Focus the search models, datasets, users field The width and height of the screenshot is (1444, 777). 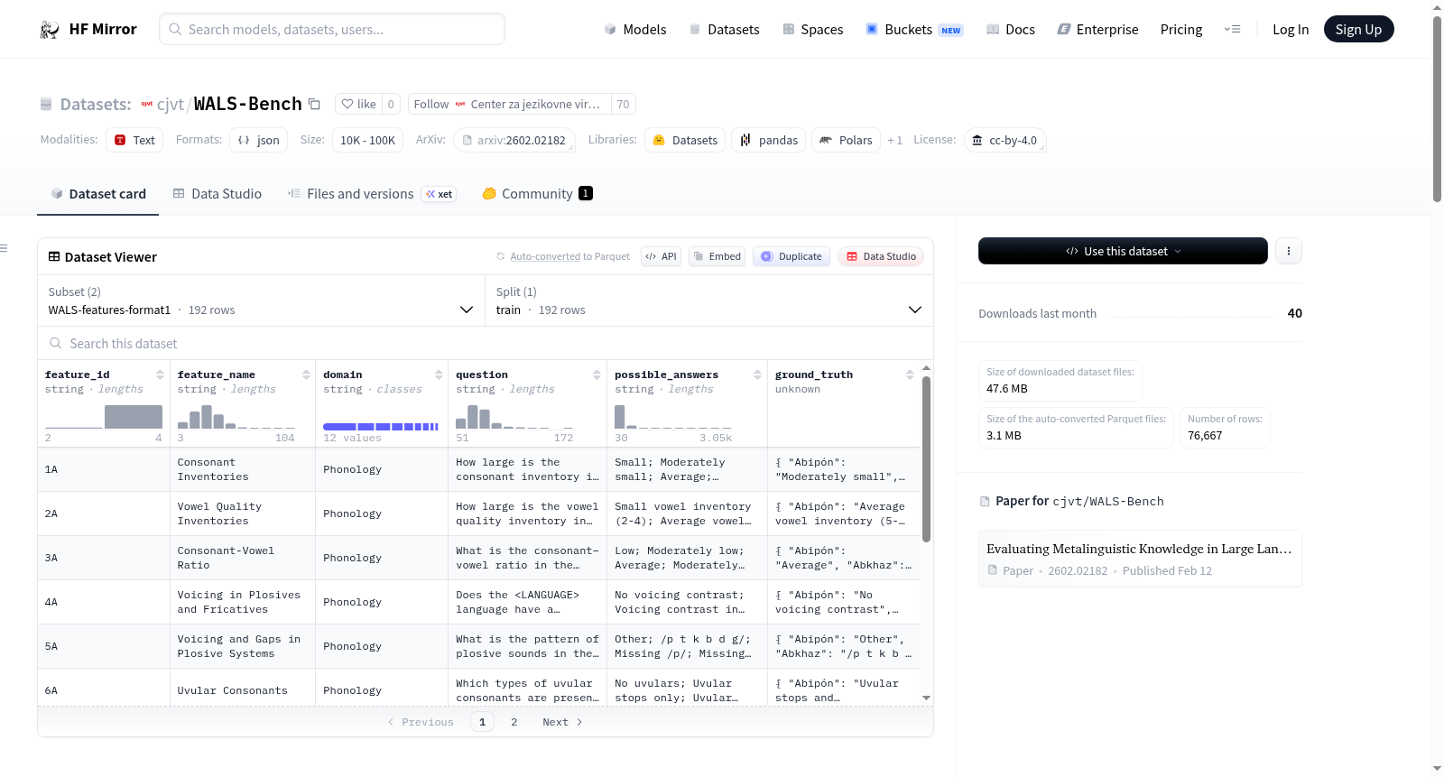[x=332, y=29]
